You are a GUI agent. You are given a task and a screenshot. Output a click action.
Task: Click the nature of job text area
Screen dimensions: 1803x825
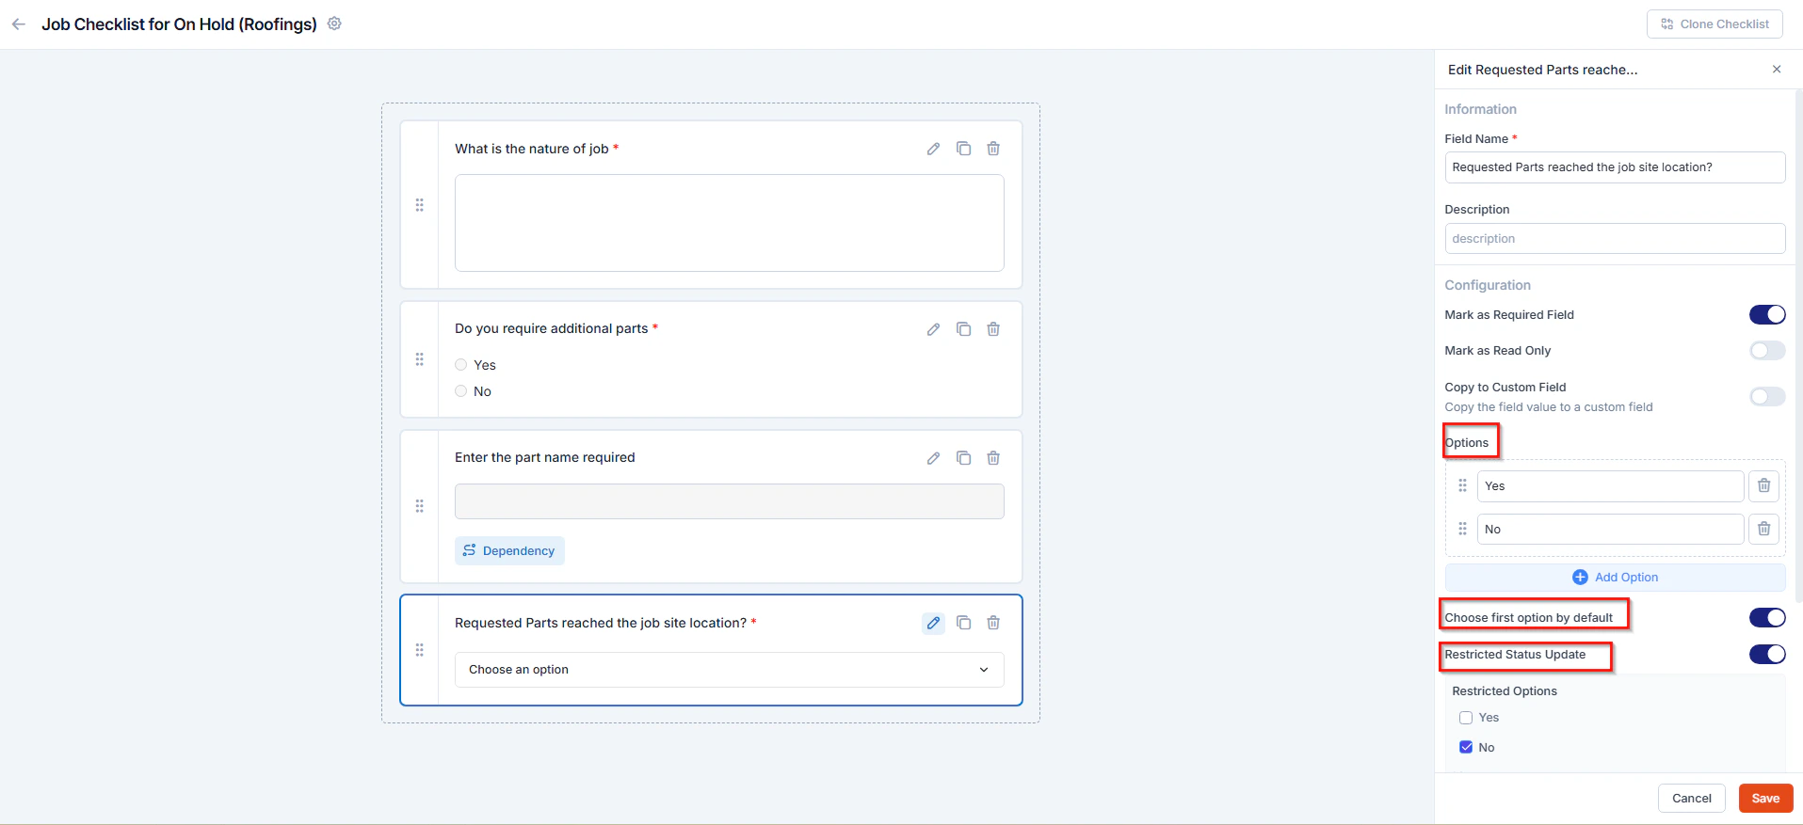pyautogui.click(x=730, y=223)
